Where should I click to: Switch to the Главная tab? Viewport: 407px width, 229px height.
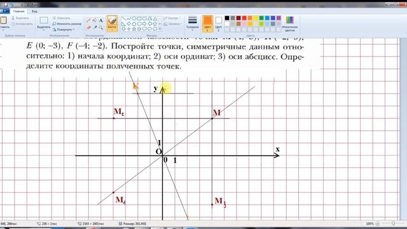(x=18, y=11)
